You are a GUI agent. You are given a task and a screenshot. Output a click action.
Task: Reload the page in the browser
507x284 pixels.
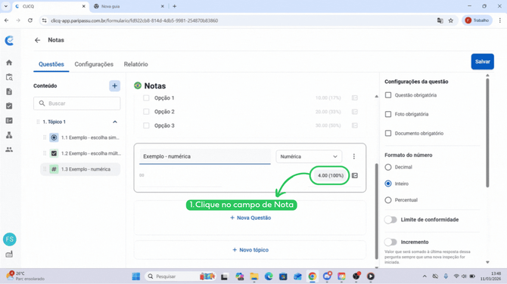(30, 20)
